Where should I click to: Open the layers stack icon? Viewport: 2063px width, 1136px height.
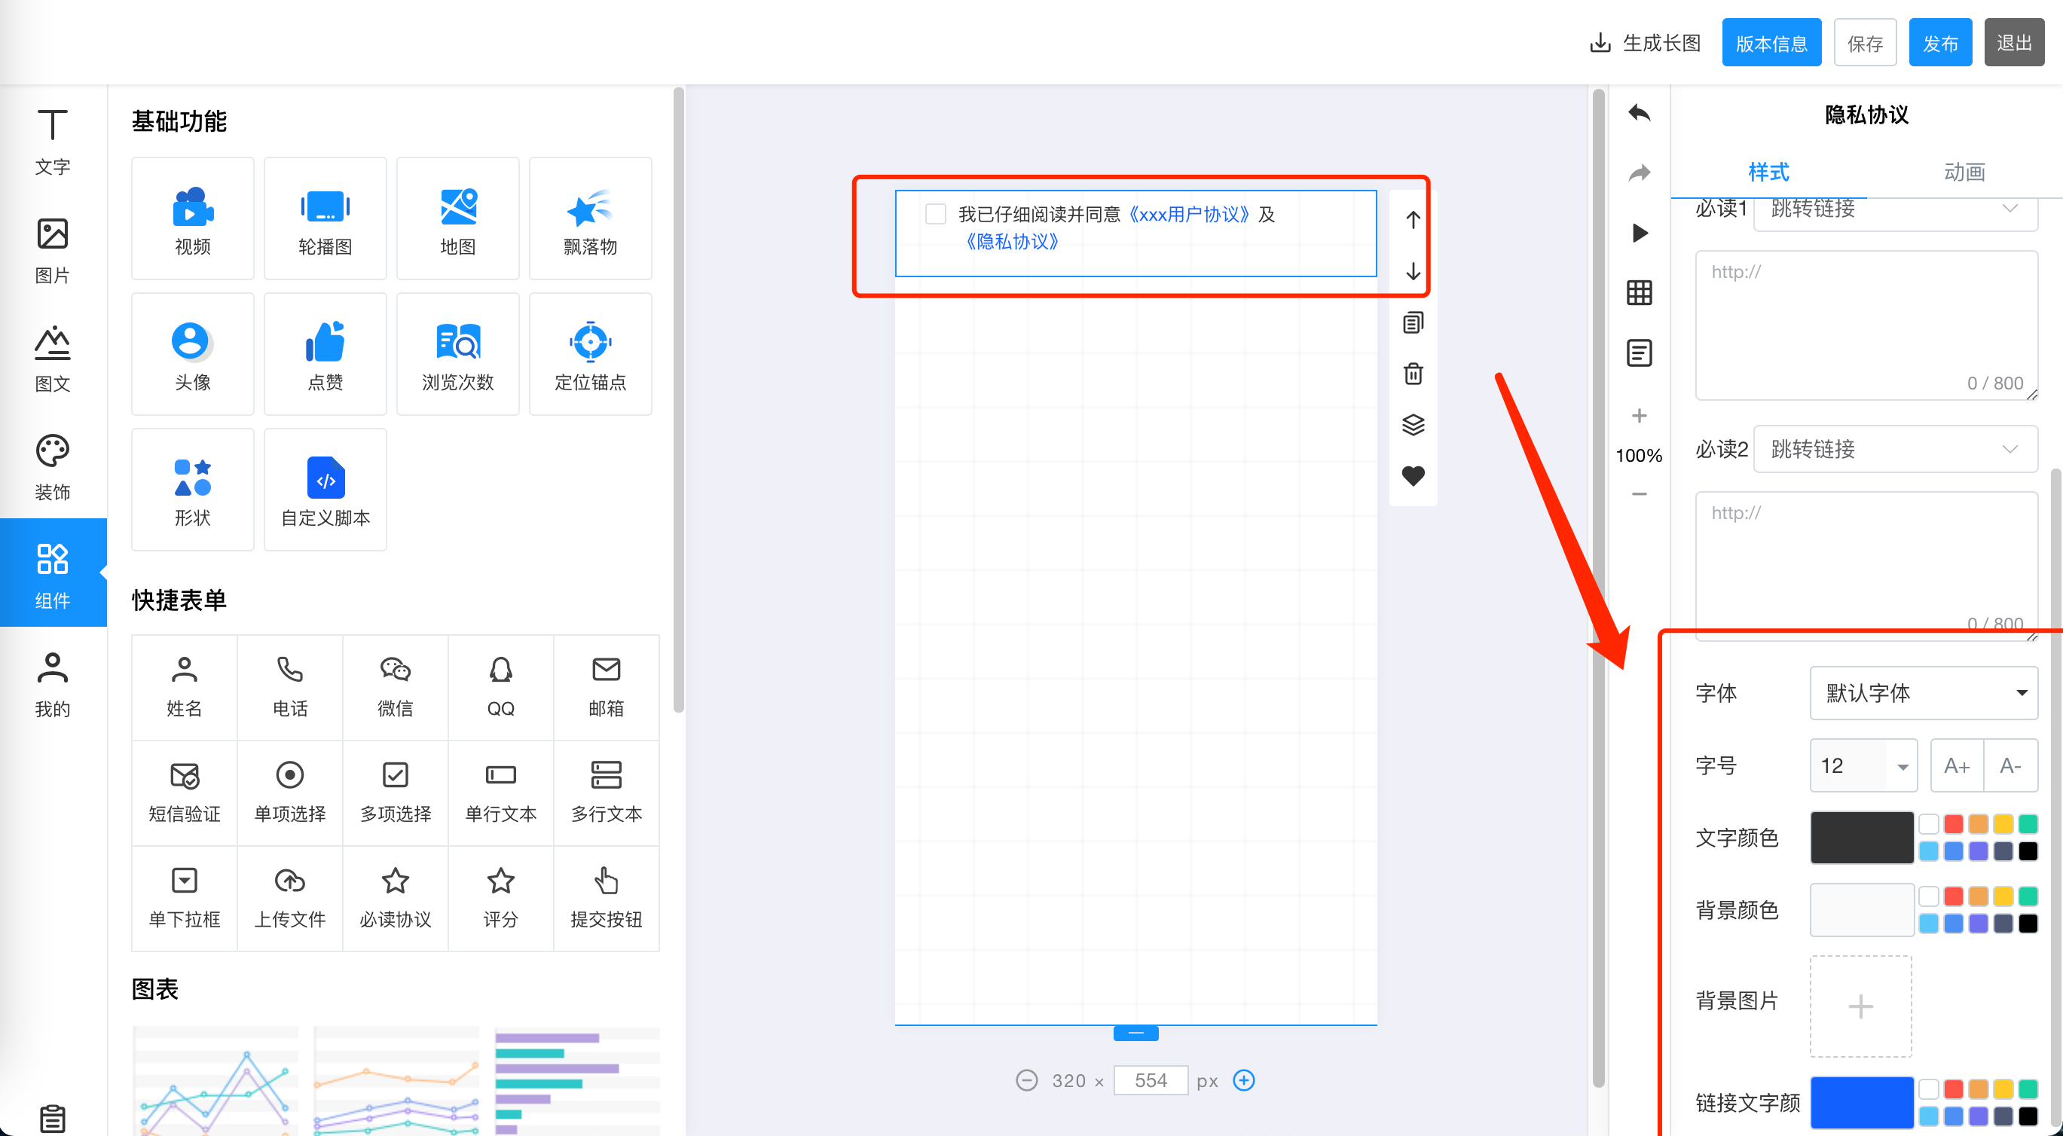1413,424
